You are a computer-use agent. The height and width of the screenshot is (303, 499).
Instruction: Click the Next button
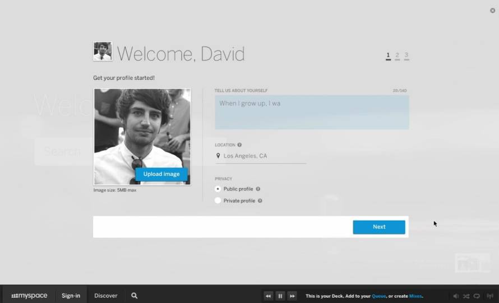(379, 227)
